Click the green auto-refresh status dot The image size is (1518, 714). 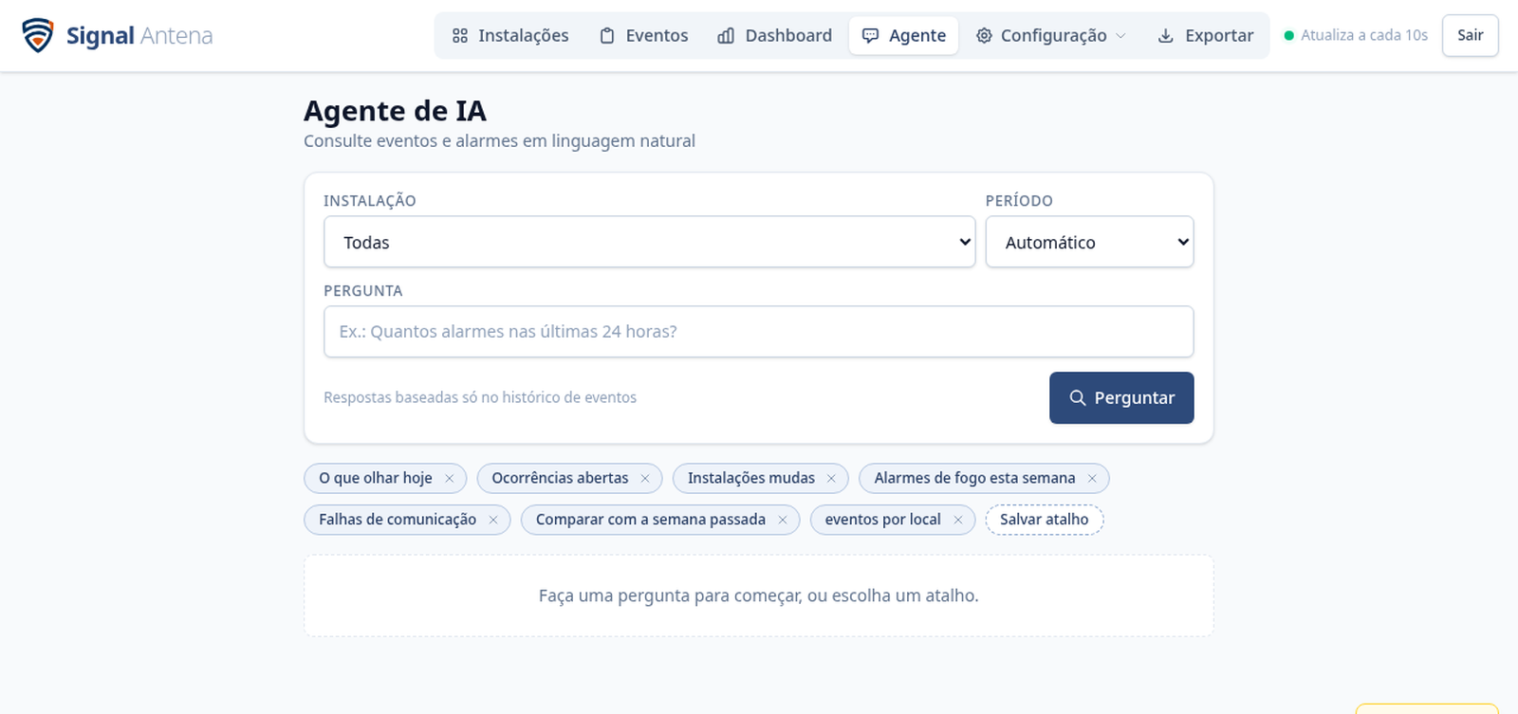coord(1288,36)
